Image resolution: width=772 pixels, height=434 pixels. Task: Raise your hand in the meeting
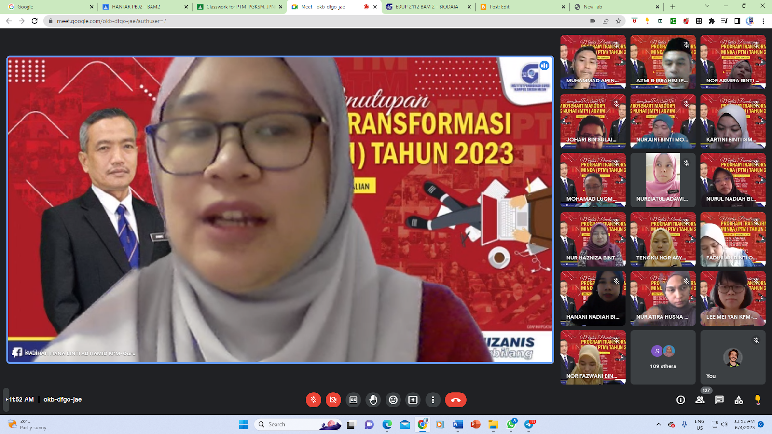click(373, 400)
